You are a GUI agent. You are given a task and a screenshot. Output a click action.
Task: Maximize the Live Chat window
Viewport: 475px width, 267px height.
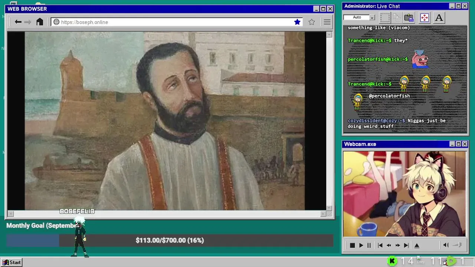click(458, 6)
